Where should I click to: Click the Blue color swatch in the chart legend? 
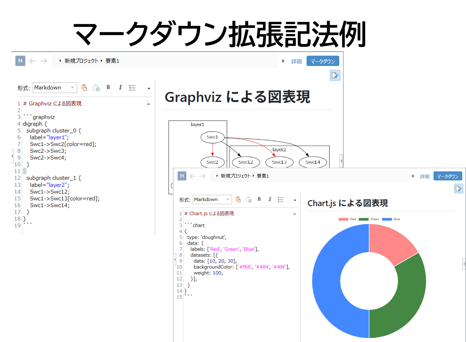(x=387, y=219)
